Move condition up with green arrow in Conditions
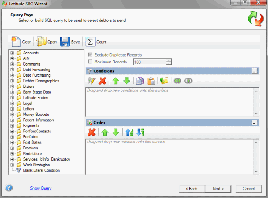268x198 pixels. 116,81
